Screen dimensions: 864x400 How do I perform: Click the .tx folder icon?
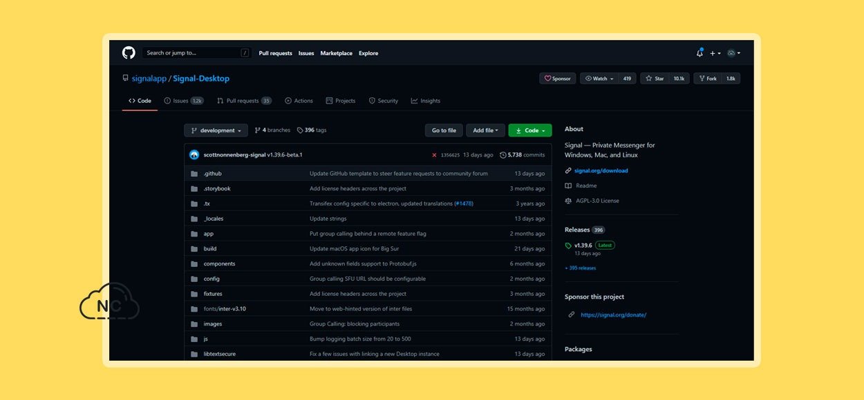pyautogui.click(x=194, y=203)
